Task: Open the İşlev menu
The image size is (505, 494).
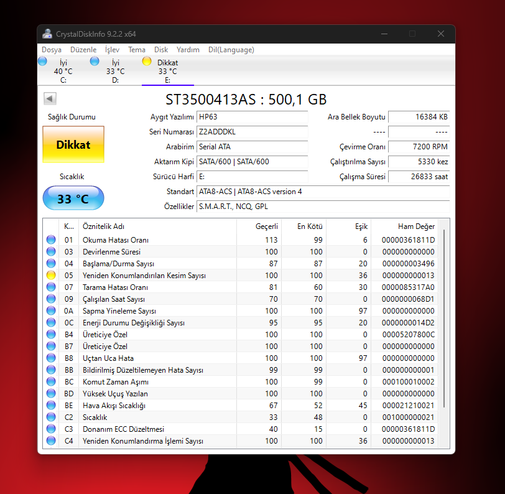Action: pyautogui.click(x=112, y=50)
